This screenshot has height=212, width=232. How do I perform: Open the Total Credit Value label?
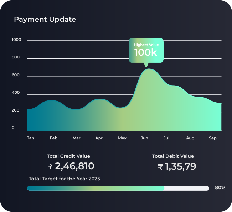tap(68, 156)
